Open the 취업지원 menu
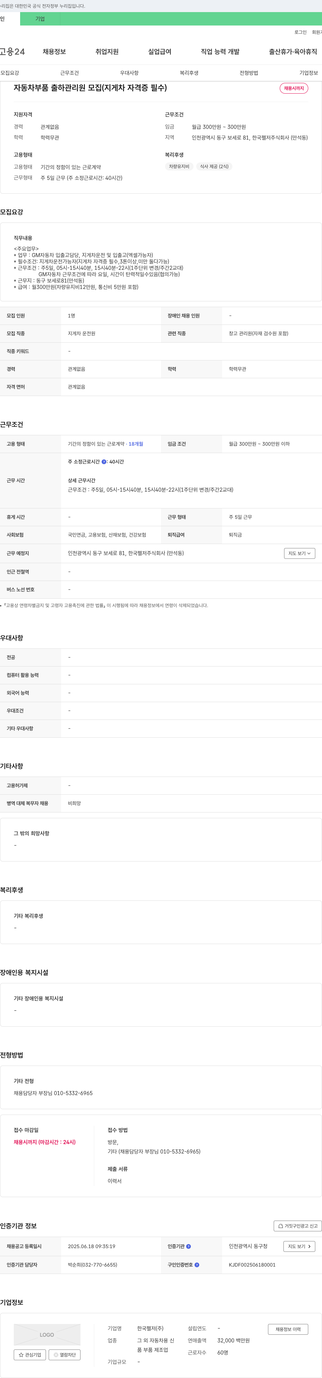The height and width of the screenshot is (1378, 322). [x=107, y=52]
